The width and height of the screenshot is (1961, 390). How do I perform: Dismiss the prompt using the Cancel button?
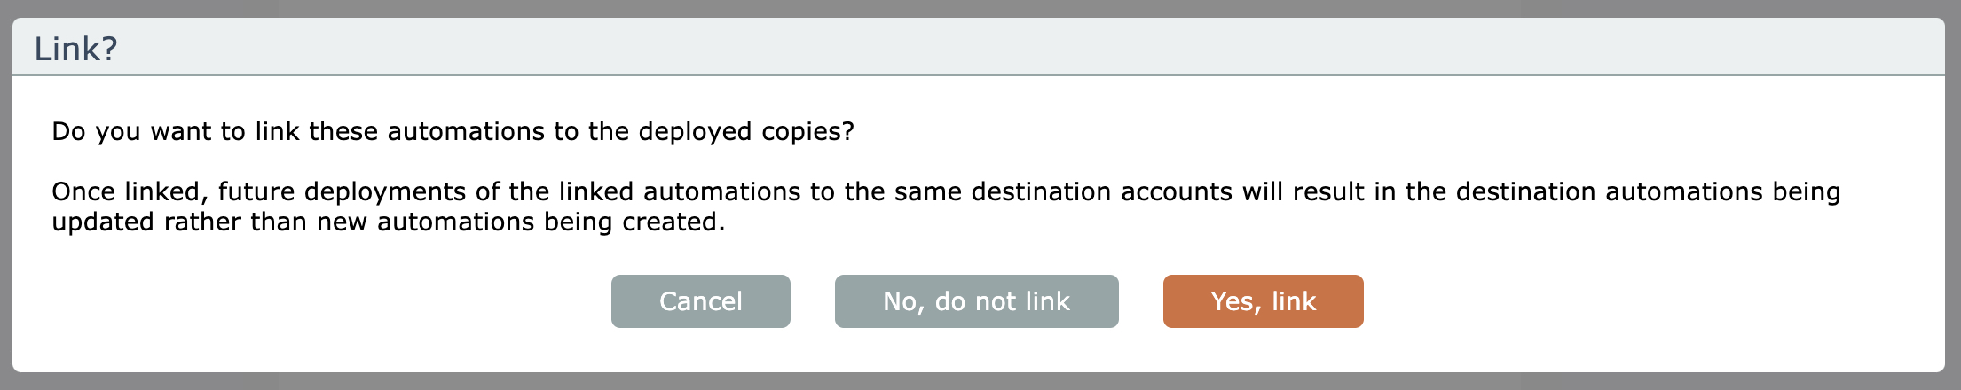tap(700, 301)
